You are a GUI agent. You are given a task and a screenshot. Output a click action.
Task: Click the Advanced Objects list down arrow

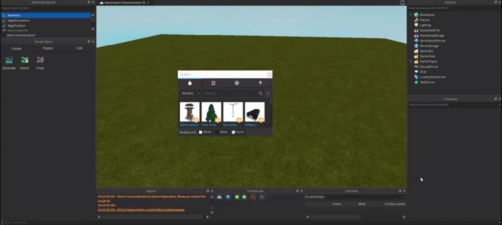93,29
